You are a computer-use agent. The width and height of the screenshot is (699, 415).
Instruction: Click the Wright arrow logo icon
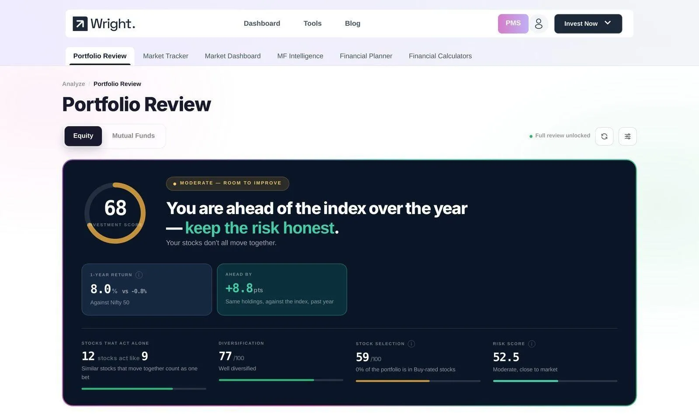tap(80, 24)
